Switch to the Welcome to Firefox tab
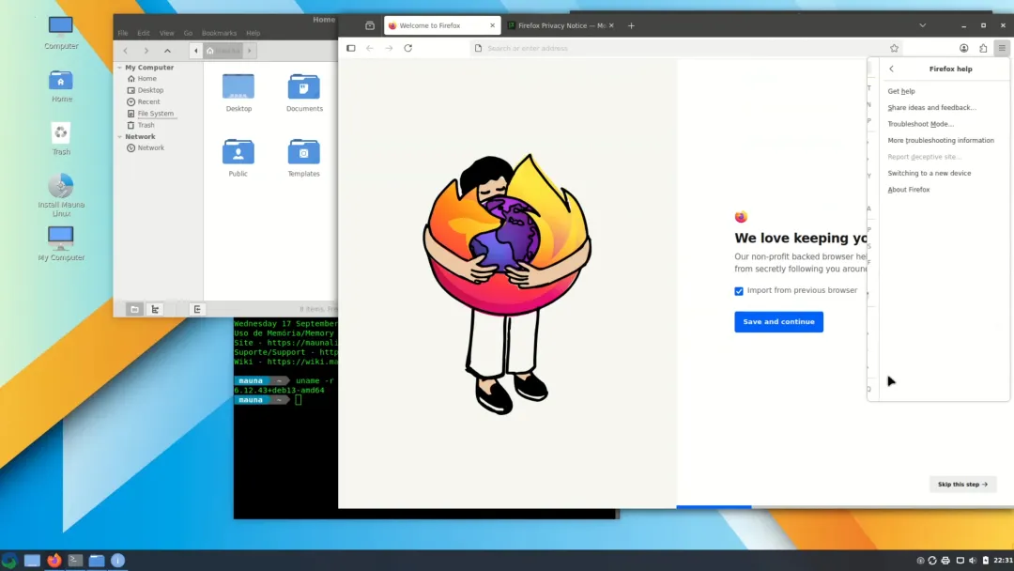 pyautogui.click(x=442, y=26)
